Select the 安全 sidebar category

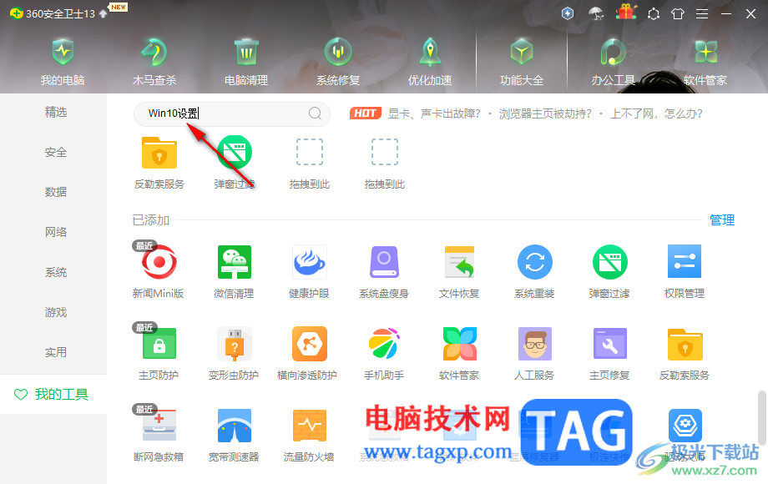[x=56, y=152]
